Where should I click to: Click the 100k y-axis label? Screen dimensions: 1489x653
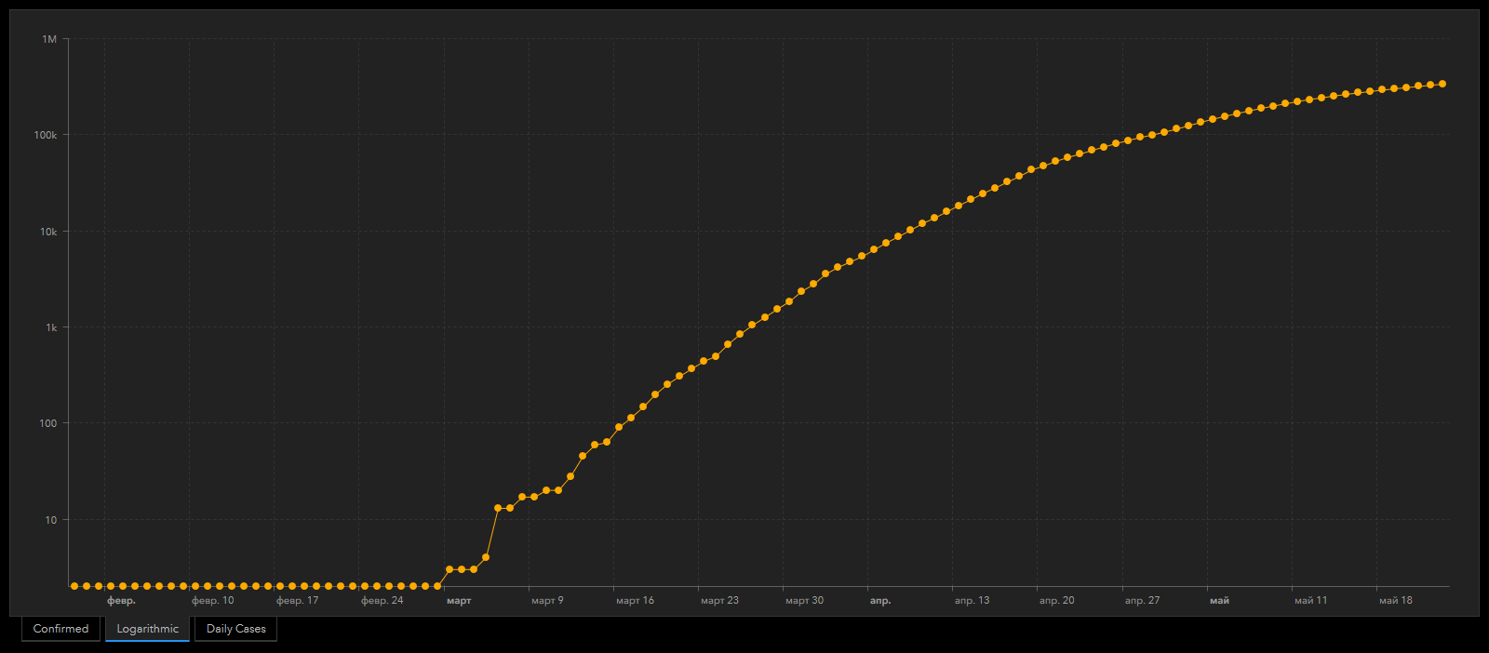point(46,135)
